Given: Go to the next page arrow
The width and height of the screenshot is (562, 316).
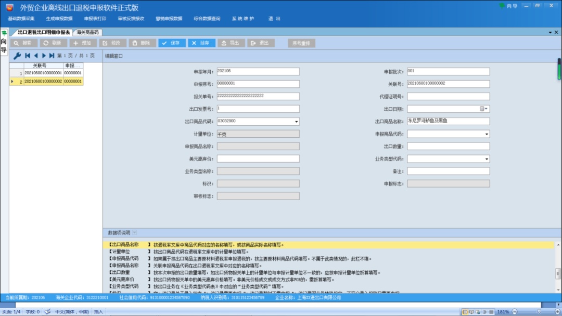Looking at the screenshot, I should tap(44, 56).
